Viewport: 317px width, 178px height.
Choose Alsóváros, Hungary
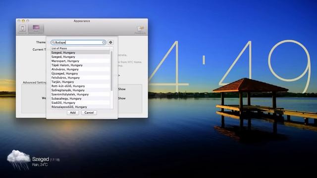[80, 69]
